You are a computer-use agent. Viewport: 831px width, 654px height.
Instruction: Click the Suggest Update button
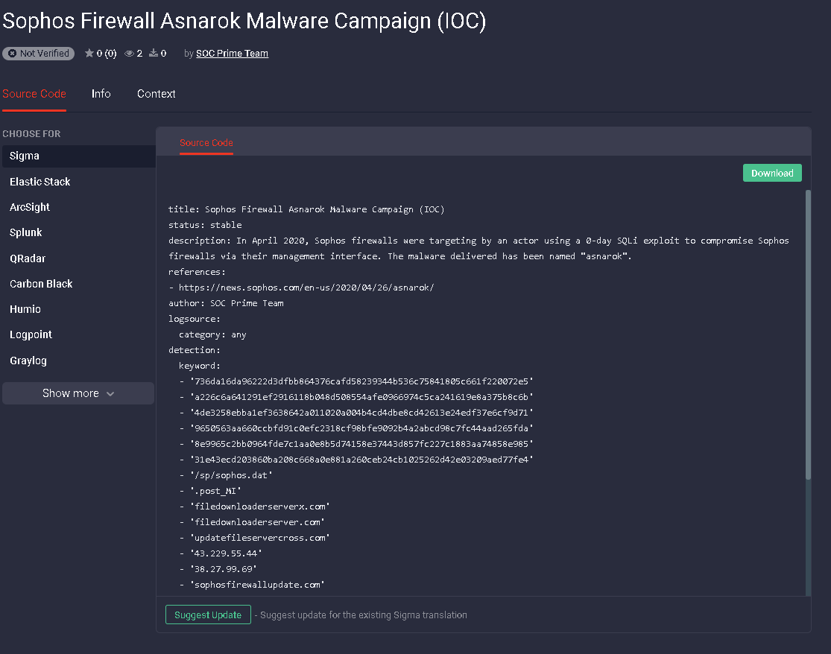[208, 615]
